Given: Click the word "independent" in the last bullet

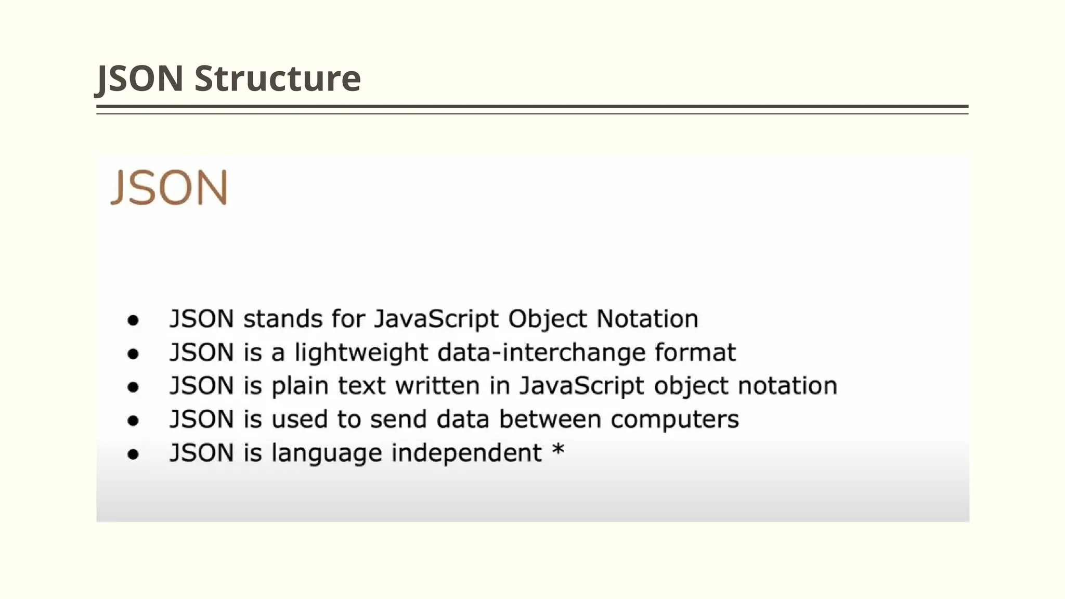Looking at the screenshot, I should (x=466, y=452).
